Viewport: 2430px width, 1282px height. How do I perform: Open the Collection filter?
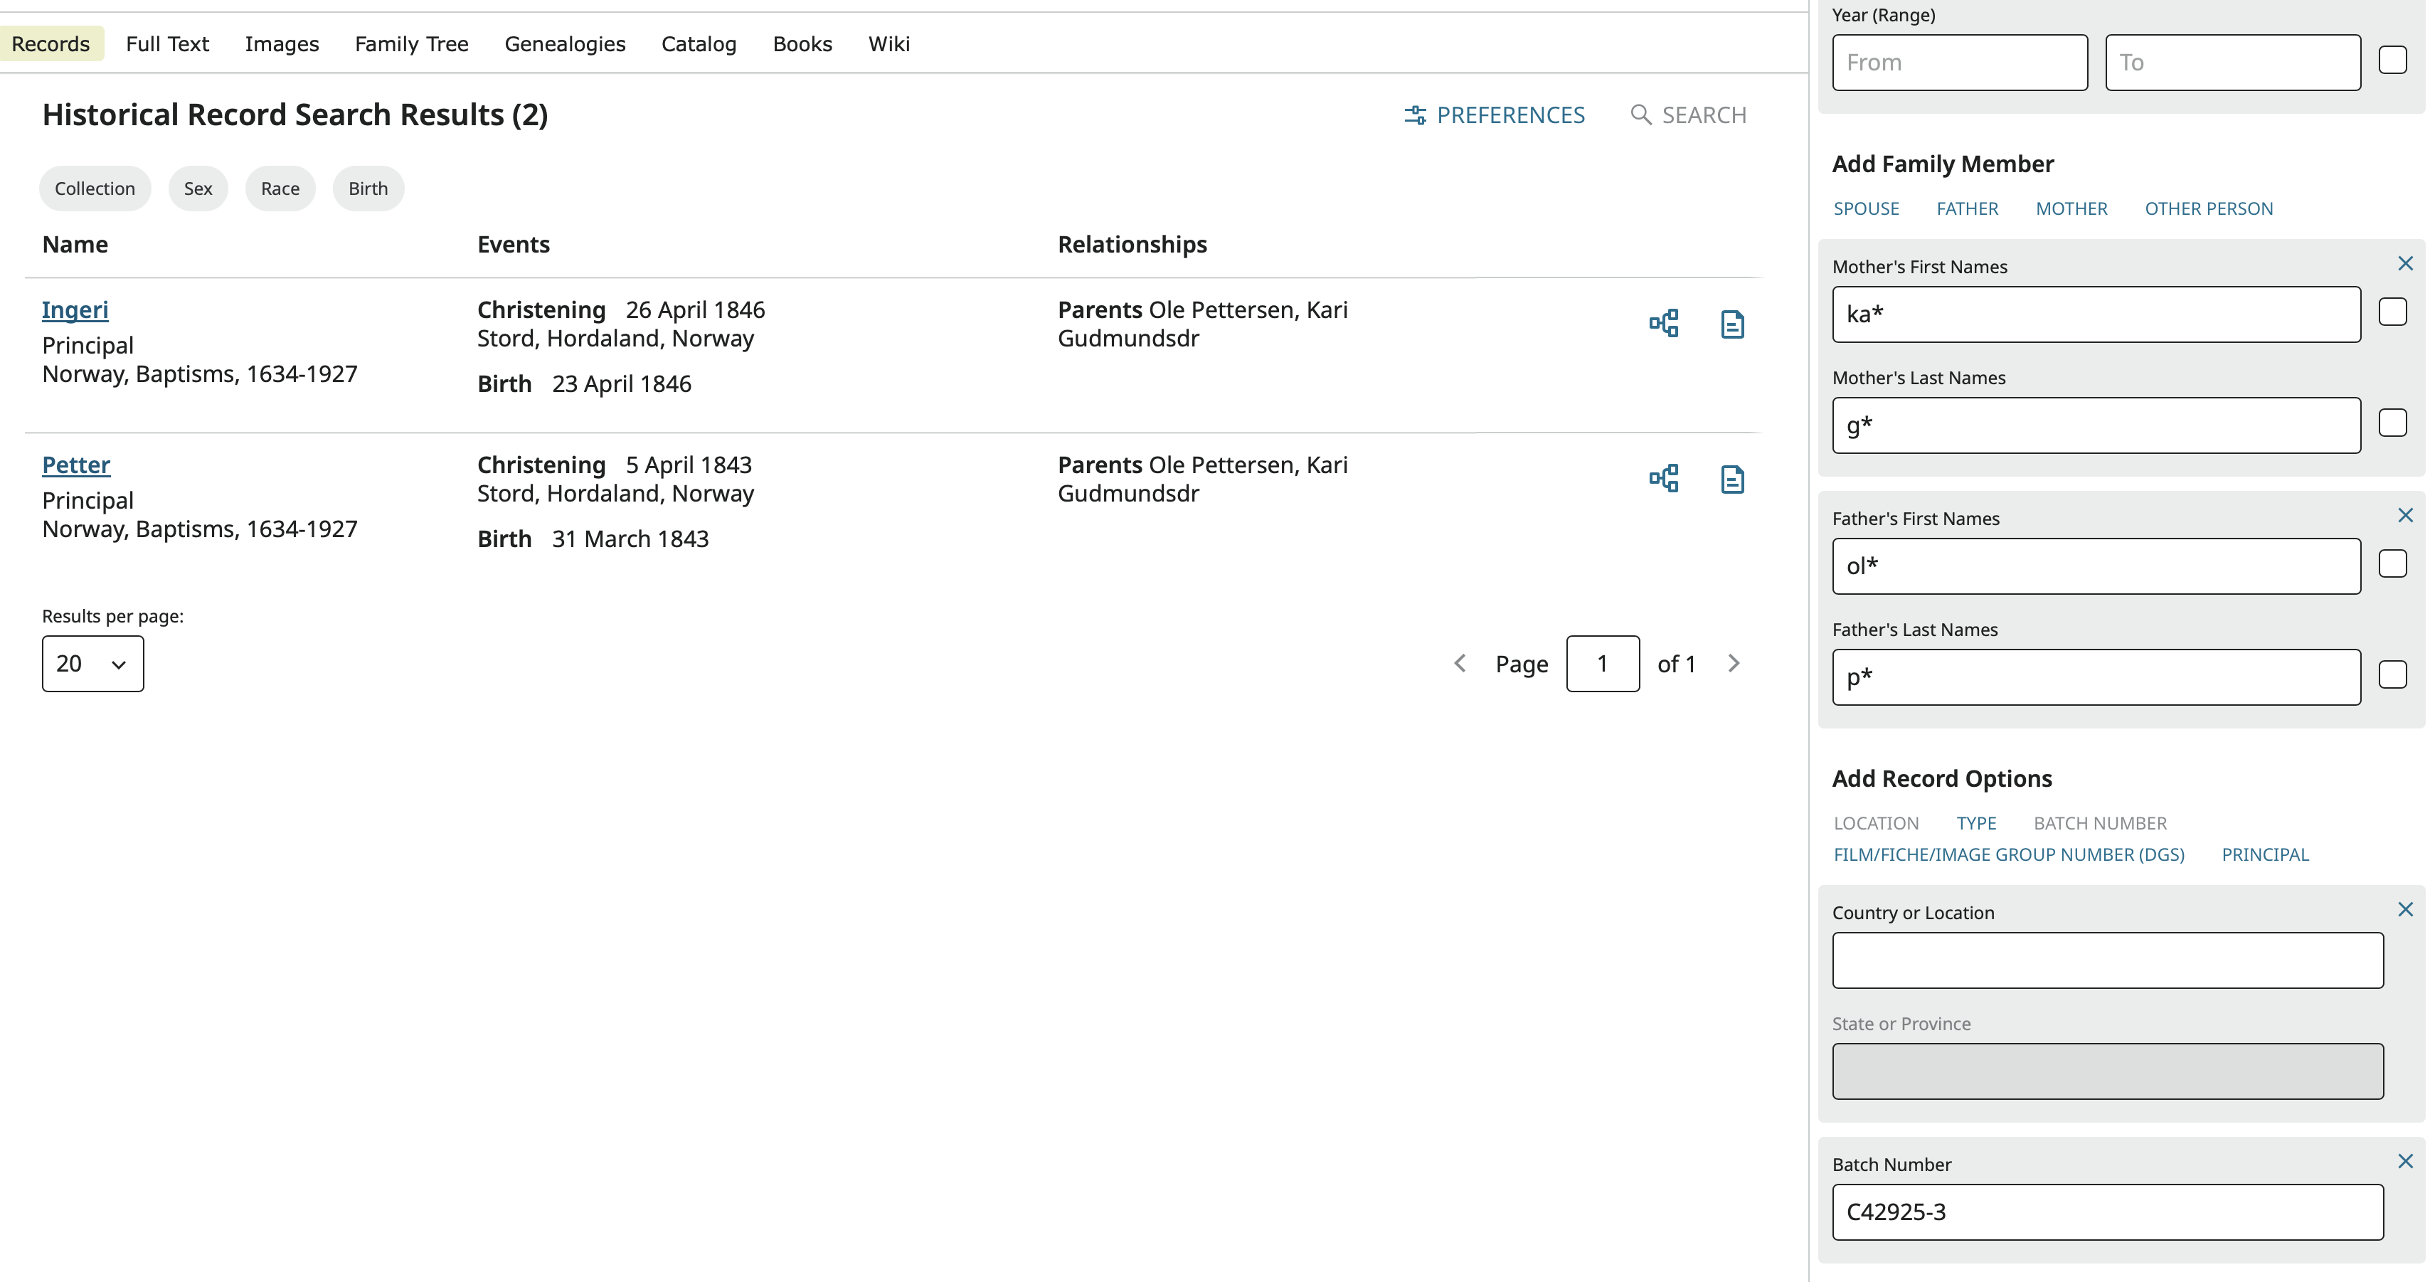tap(95, 188)
